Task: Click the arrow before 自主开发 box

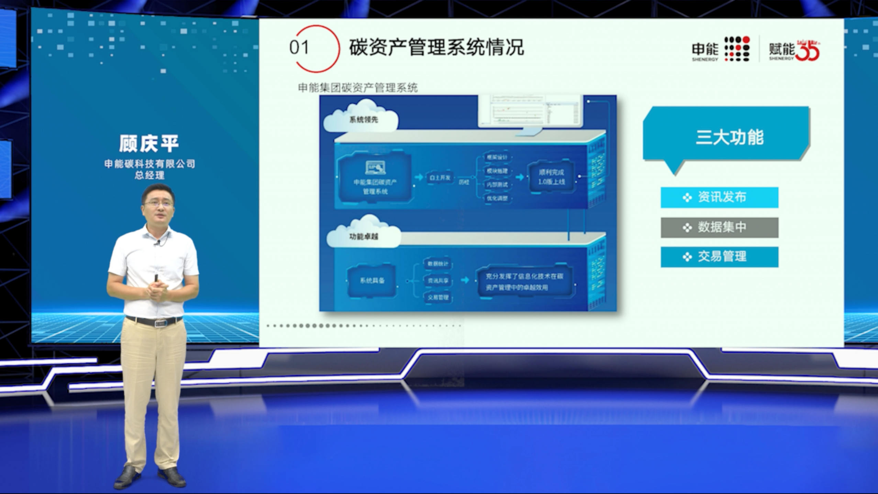Action: (x=419, y=177)
